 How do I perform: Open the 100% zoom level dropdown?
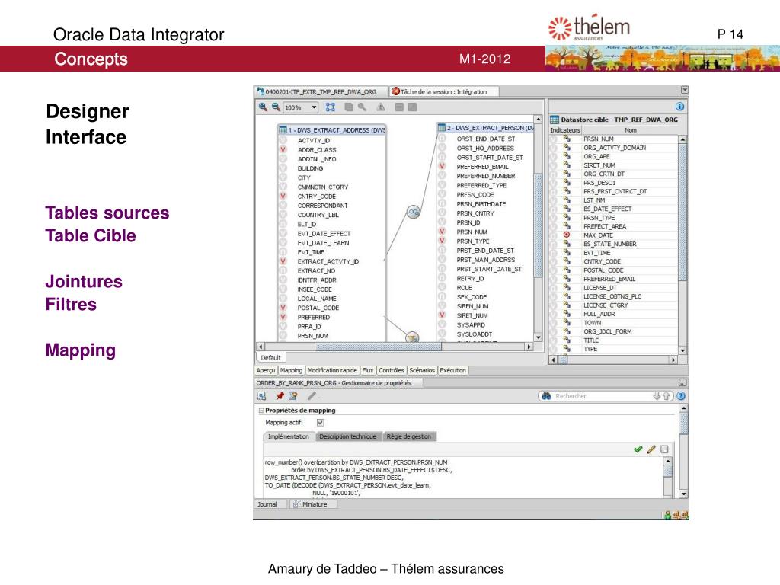pos(314,107)
